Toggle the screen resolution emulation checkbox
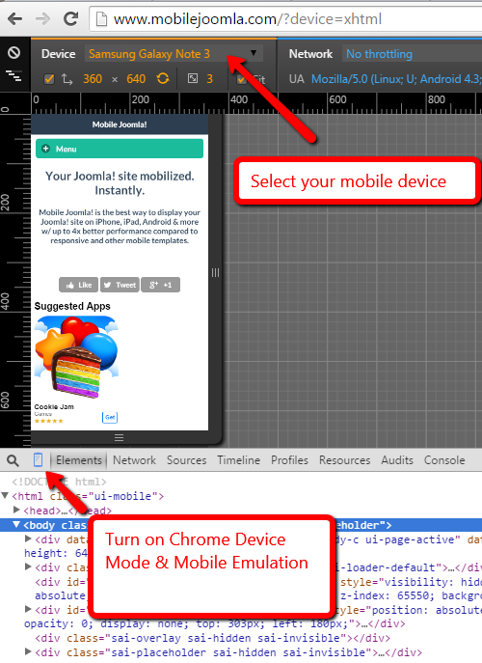This screenshot has height=663, width=482. pos(49,79)
